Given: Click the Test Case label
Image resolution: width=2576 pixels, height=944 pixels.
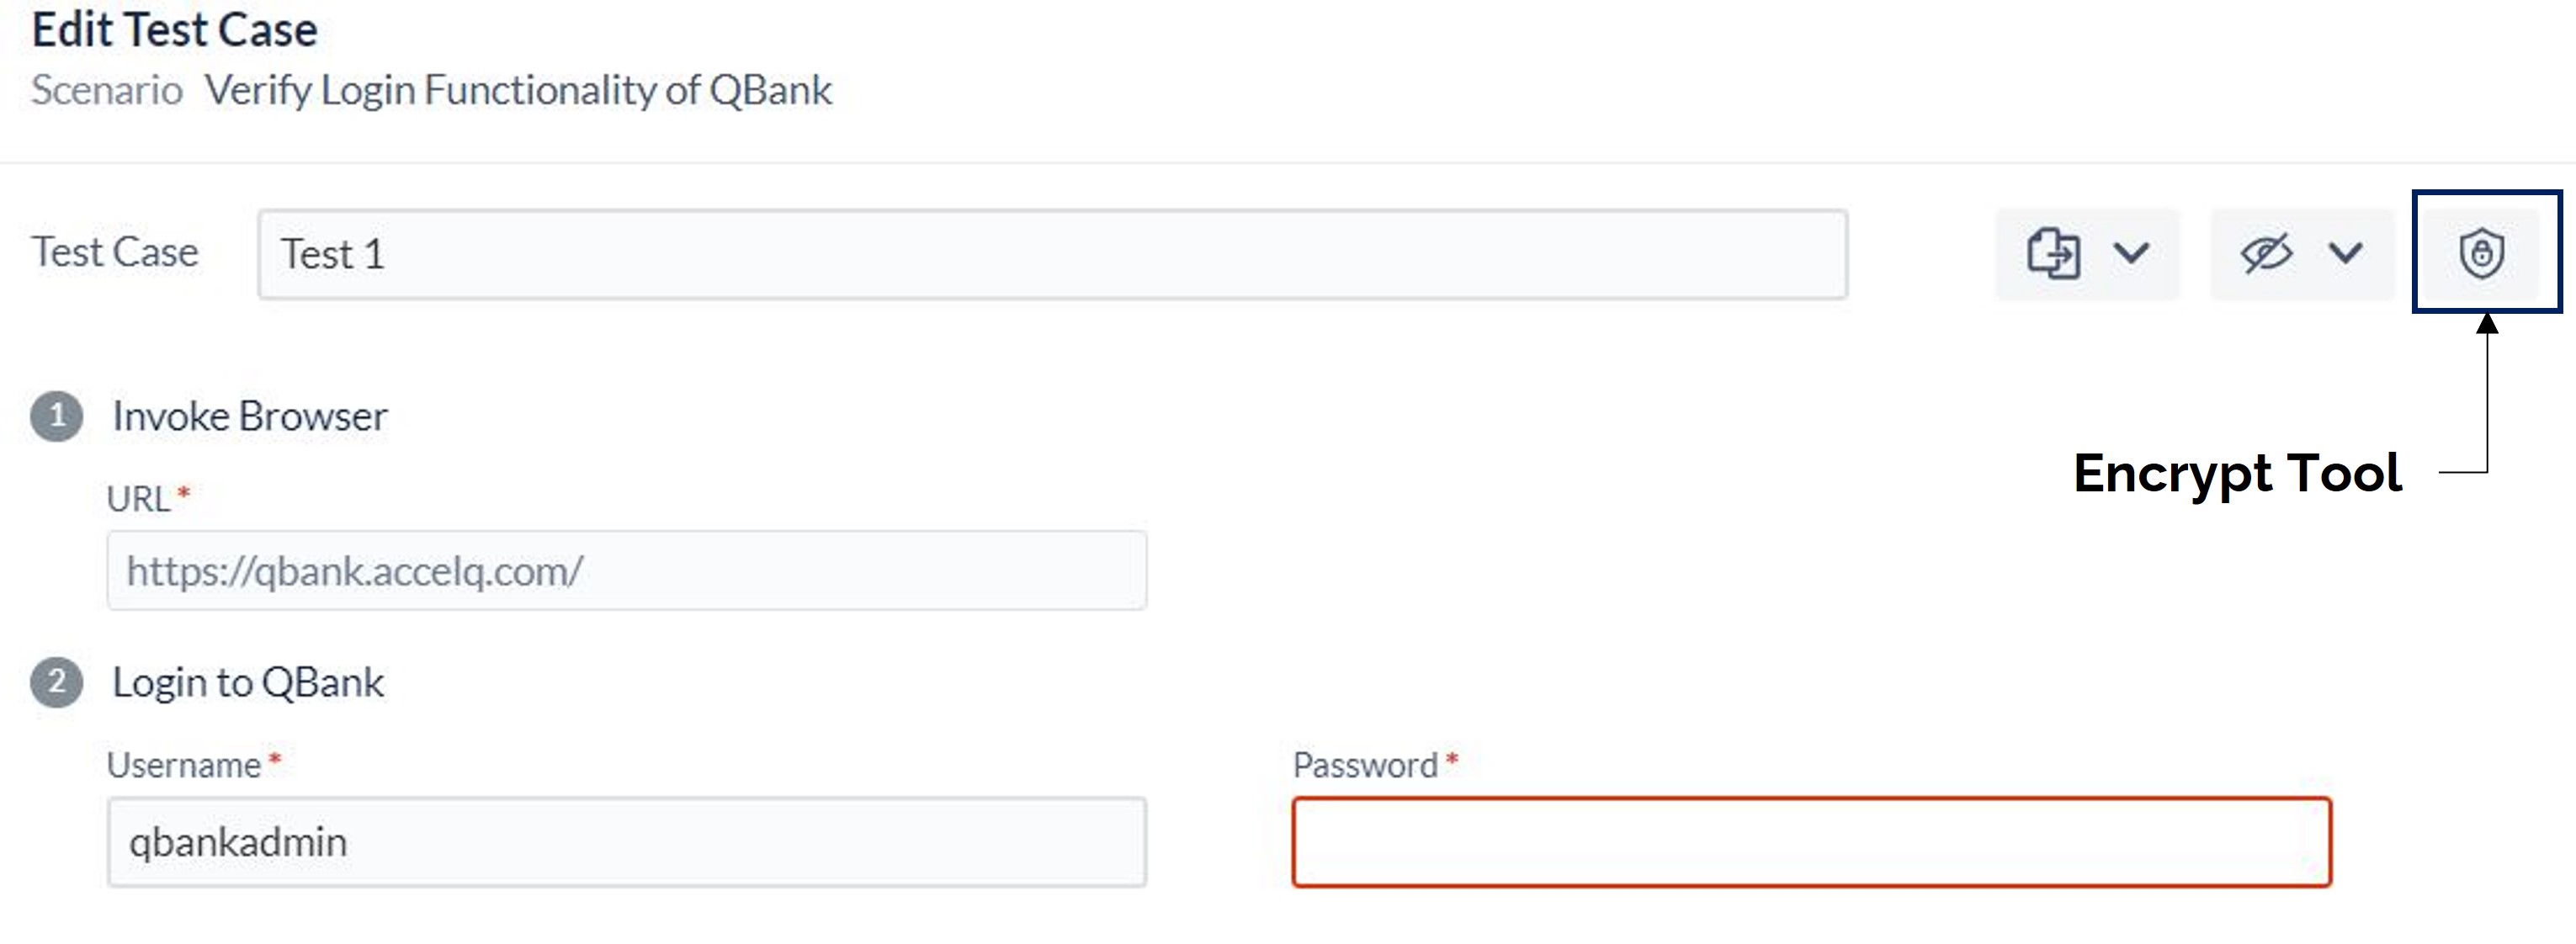Looking at the screenshot, I should [115, 252].
